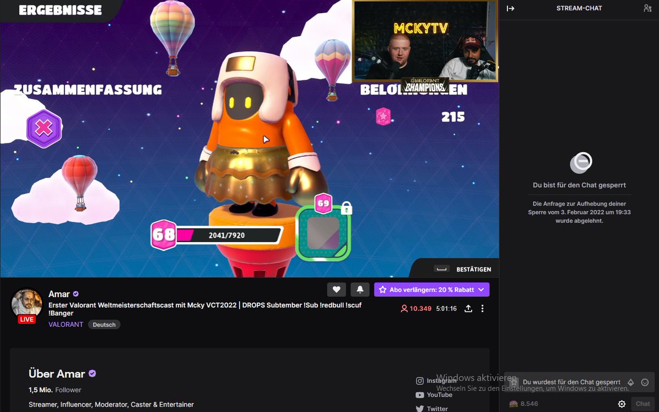Image resolution: width=659 pixels, height=412 pixels.
Task: Toggle notifications with the bell icon
Action: coord(360,289)
